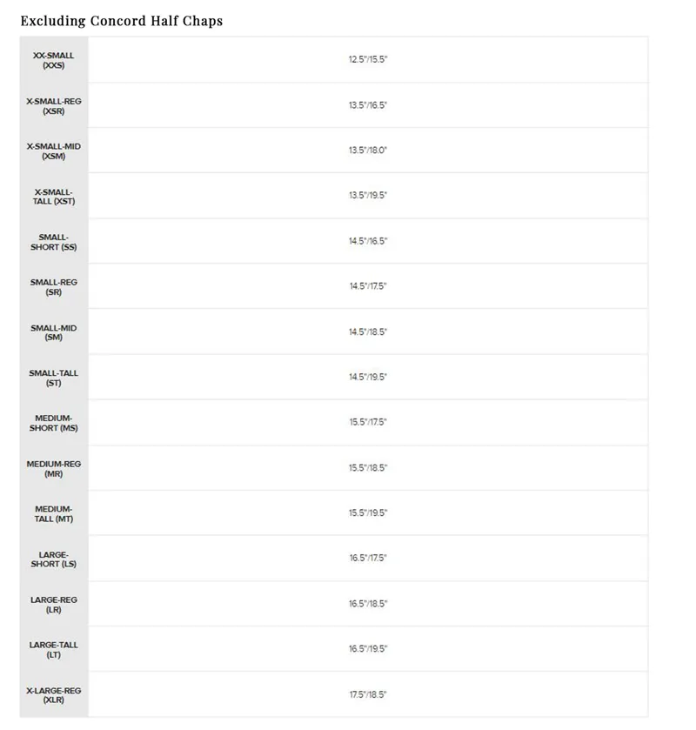Click the 12.5"/15.5" measurement value
The width and height of the screenshot is (696, 730).
point(368,59)
